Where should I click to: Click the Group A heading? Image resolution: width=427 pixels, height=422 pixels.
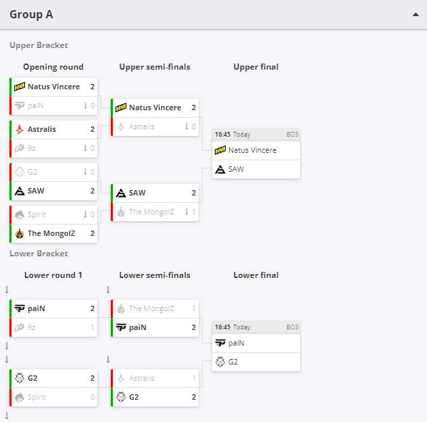click(31, 14)
